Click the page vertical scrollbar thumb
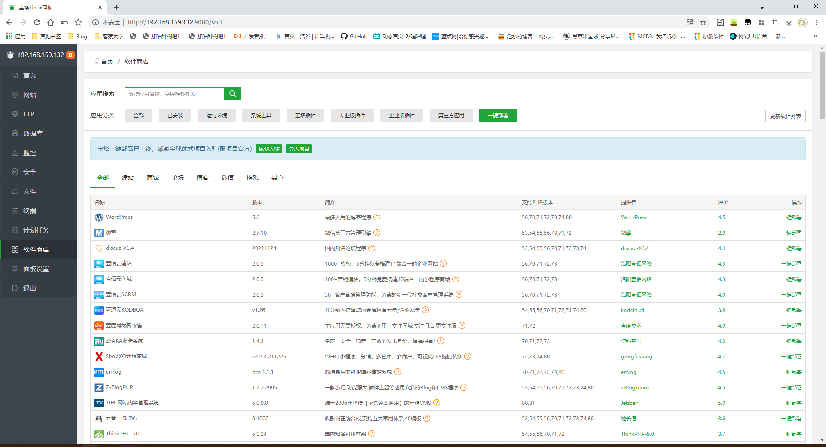 click(x=822, y=86)
